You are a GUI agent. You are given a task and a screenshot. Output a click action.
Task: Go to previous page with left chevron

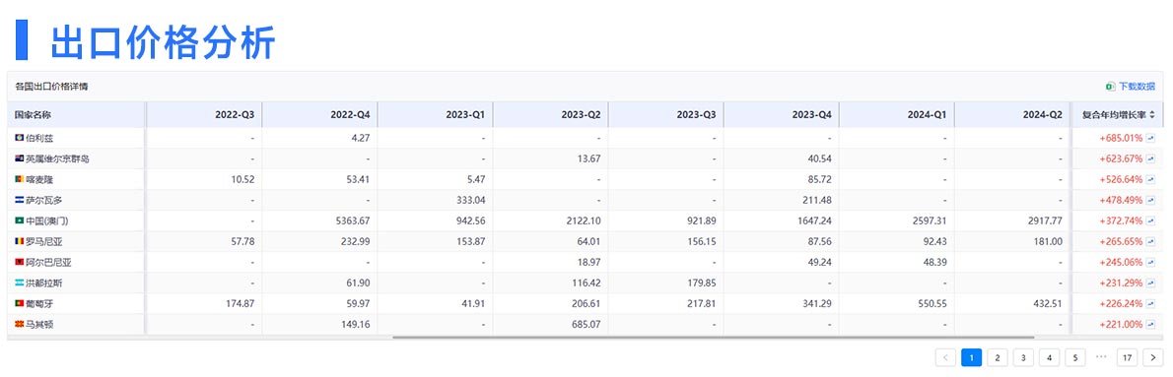tap(945, 357)
